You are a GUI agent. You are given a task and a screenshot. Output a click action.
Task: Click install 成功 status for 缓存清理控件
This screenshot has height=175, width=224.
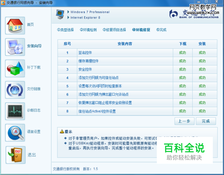[x=202, y=61]
